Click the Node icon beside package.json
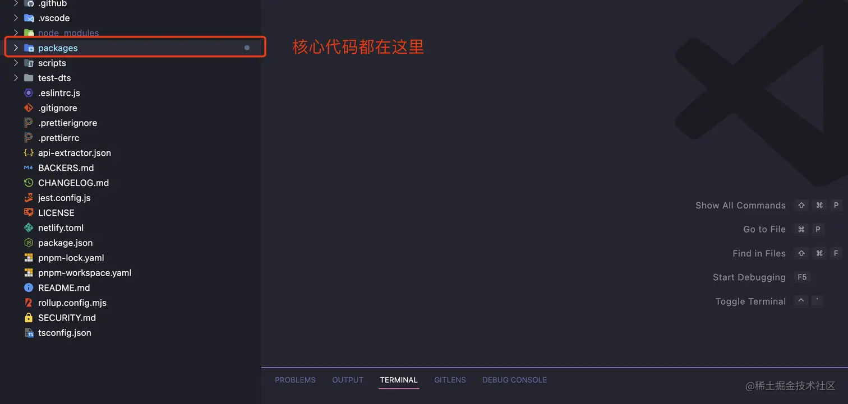The height and width of the screenshot is (404, 848). pyautogui.click(x=29, y=243)
